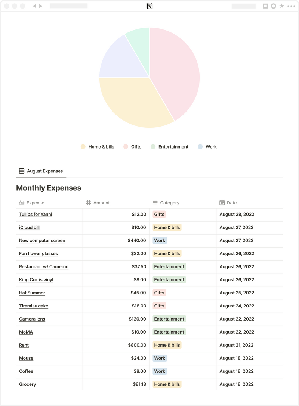Click the table icon beside August Expenses
The width and height of the screenshot is (299, 406).
click(21, 171)
